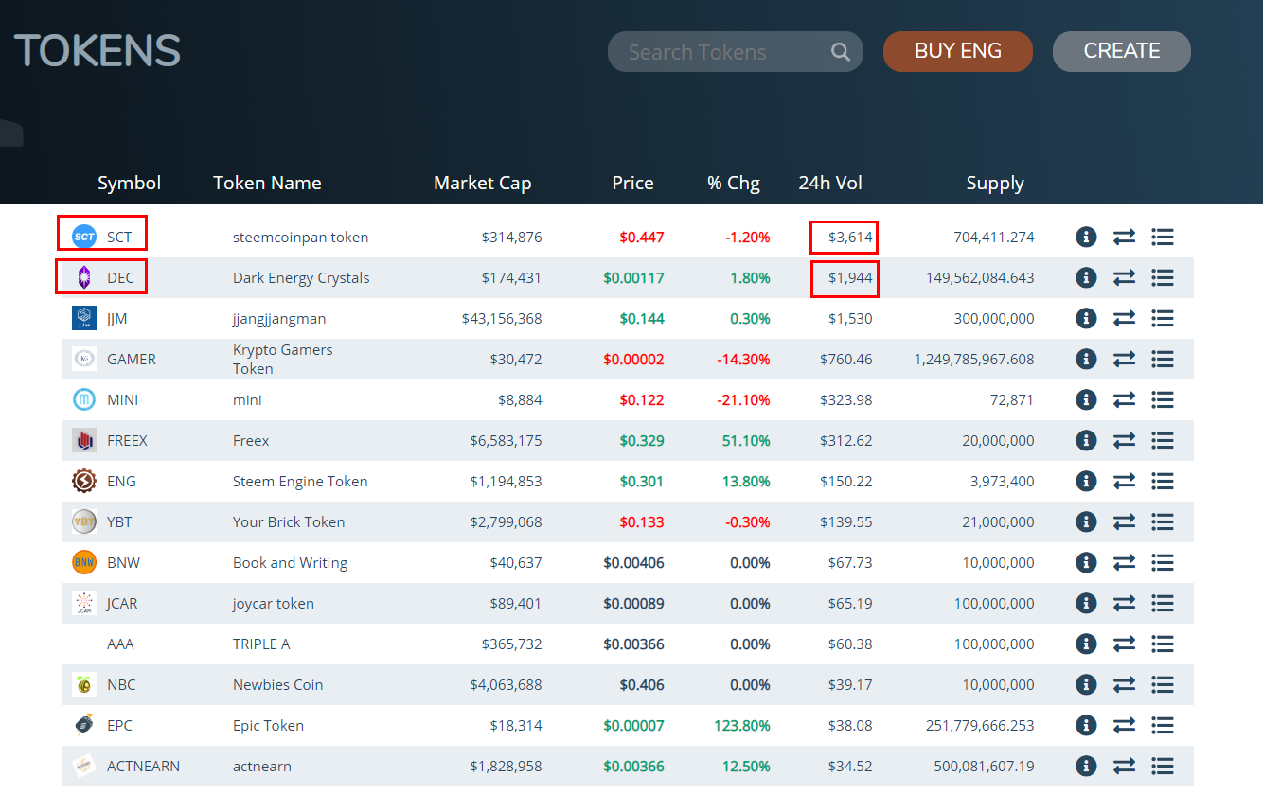
Task: Open the Dark Energy Crystals token name
Action: pos(301,277)
